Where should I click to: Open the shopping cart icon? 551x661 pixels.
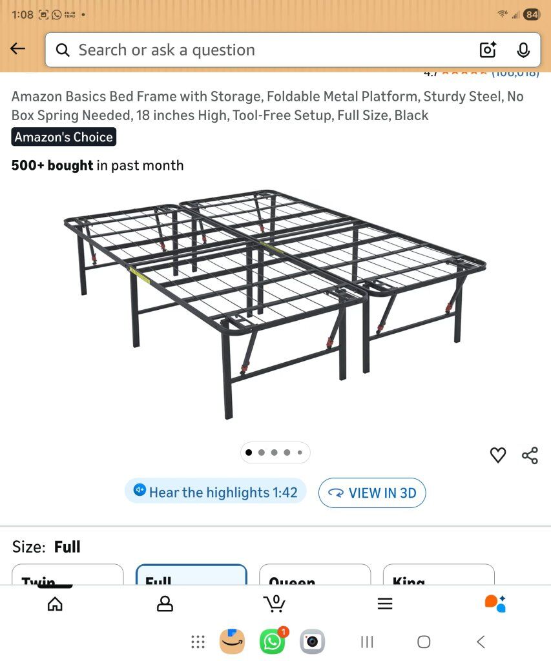coord(275,604)
